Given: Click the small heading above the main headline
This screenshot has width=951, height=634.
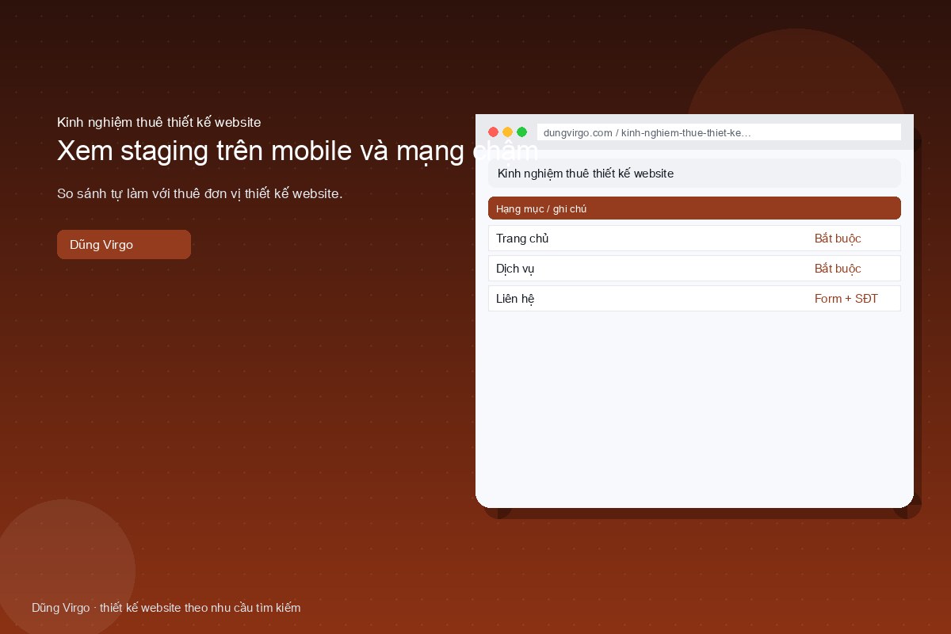Looking at the screenshot, I should point(159,122).
